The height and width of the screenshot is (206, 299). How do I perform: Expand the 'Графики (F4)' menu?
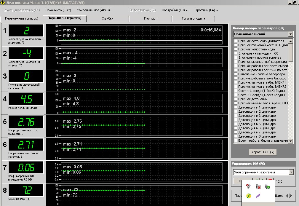[x=207, y=10]
